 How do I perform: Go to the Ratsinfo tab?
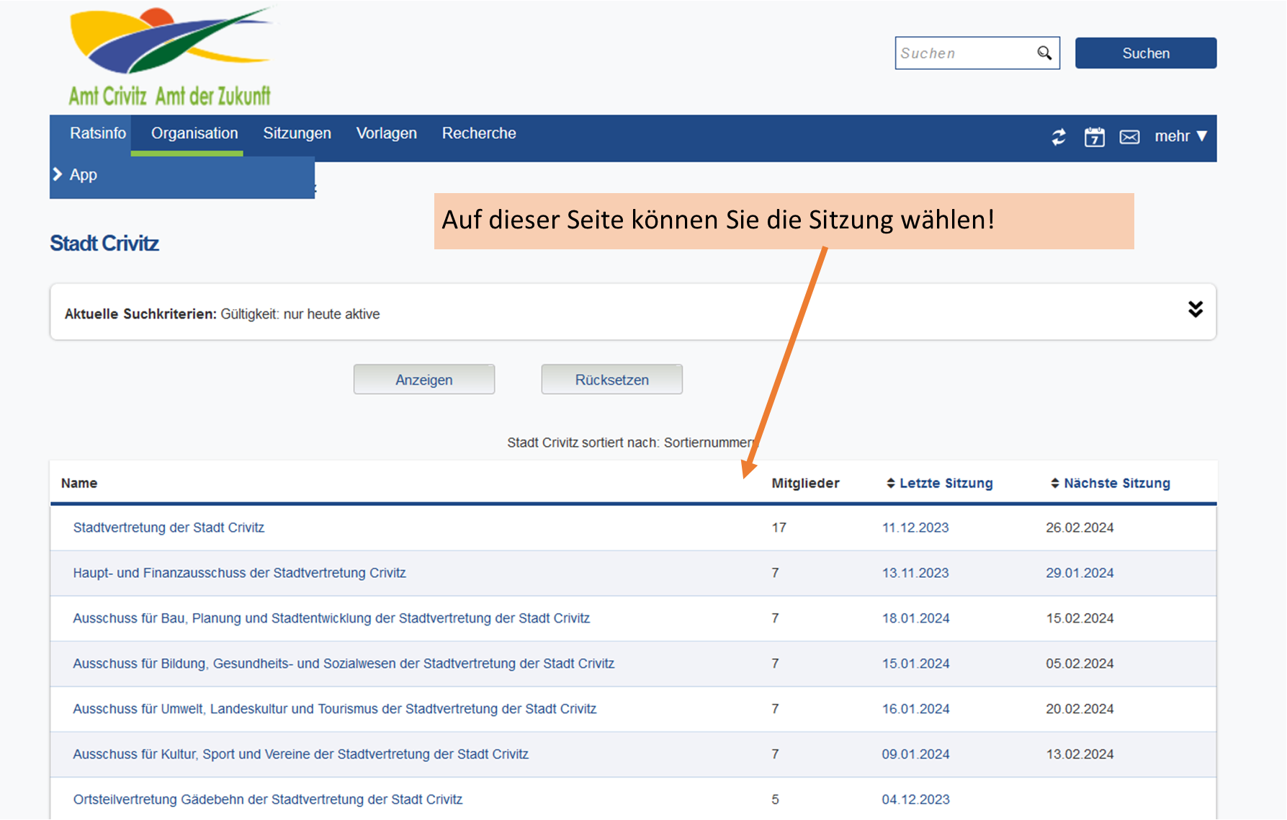[97, 133]
